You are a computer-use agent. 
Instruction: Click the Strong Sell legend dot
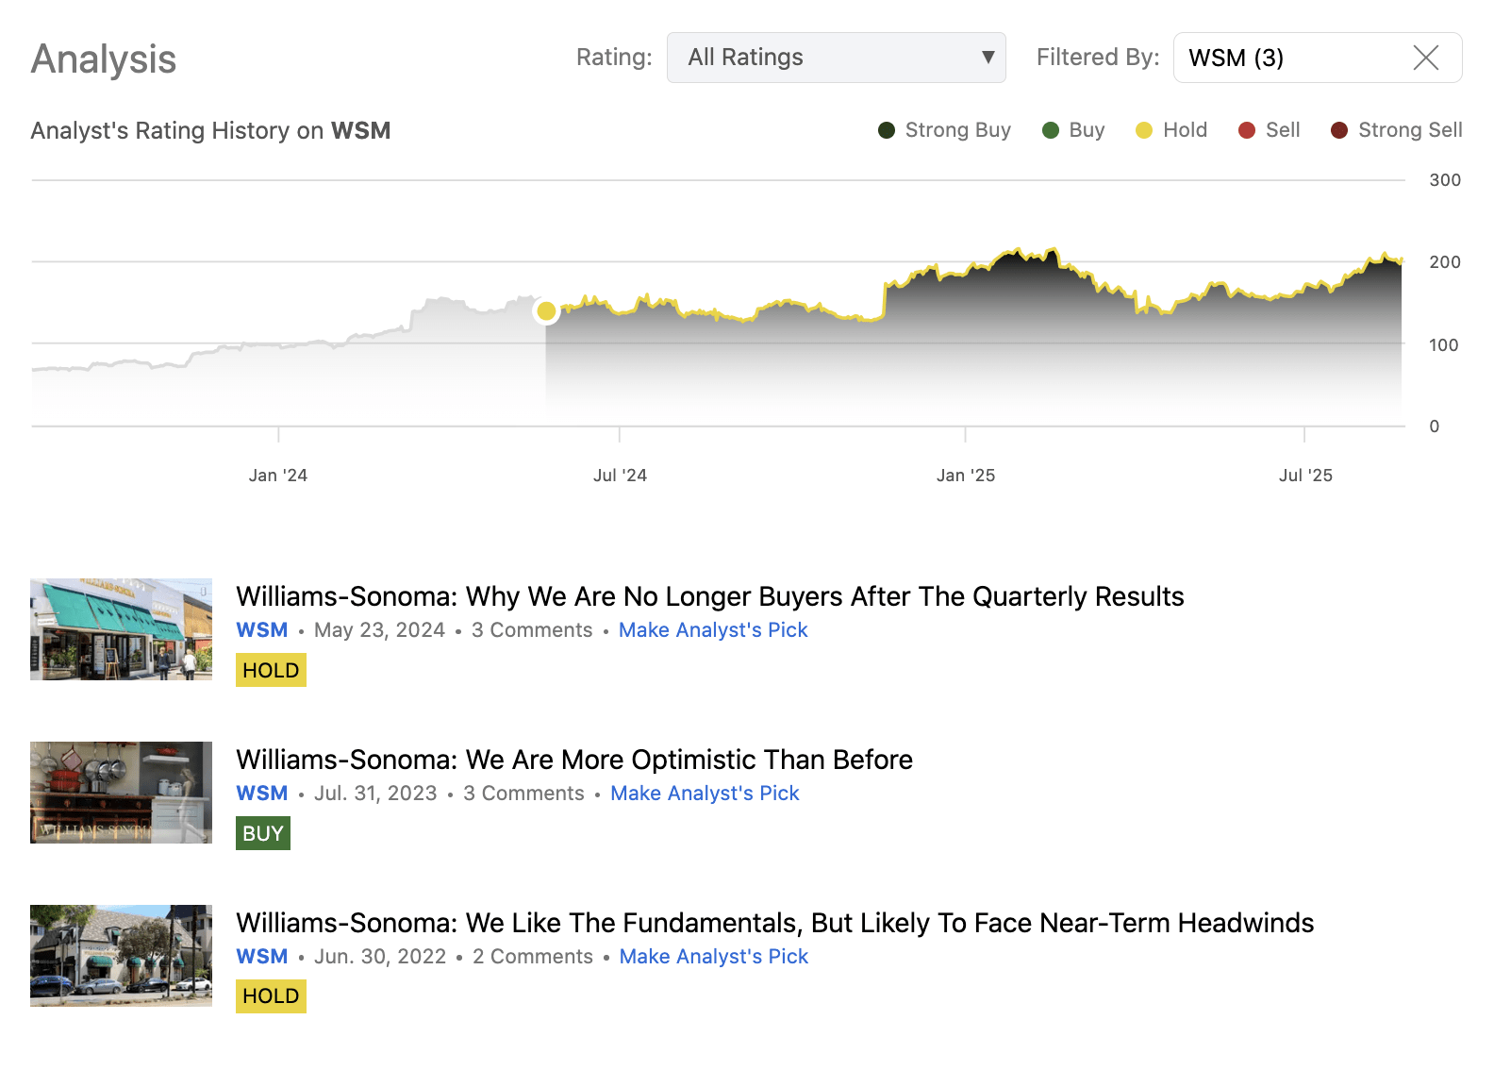pos(1339,130)
